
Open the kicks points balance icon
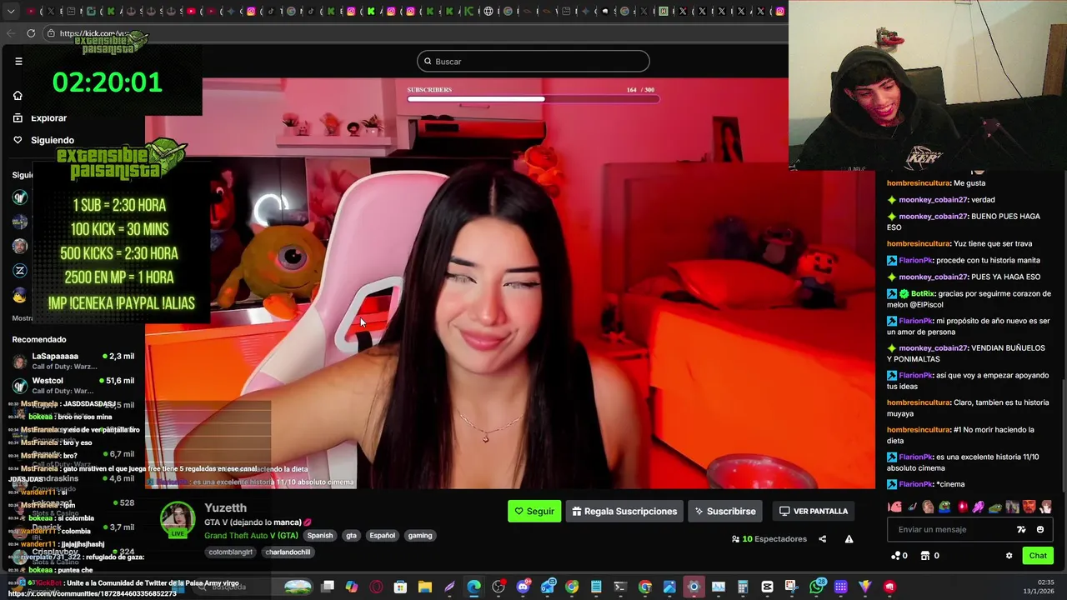[896, 556]
